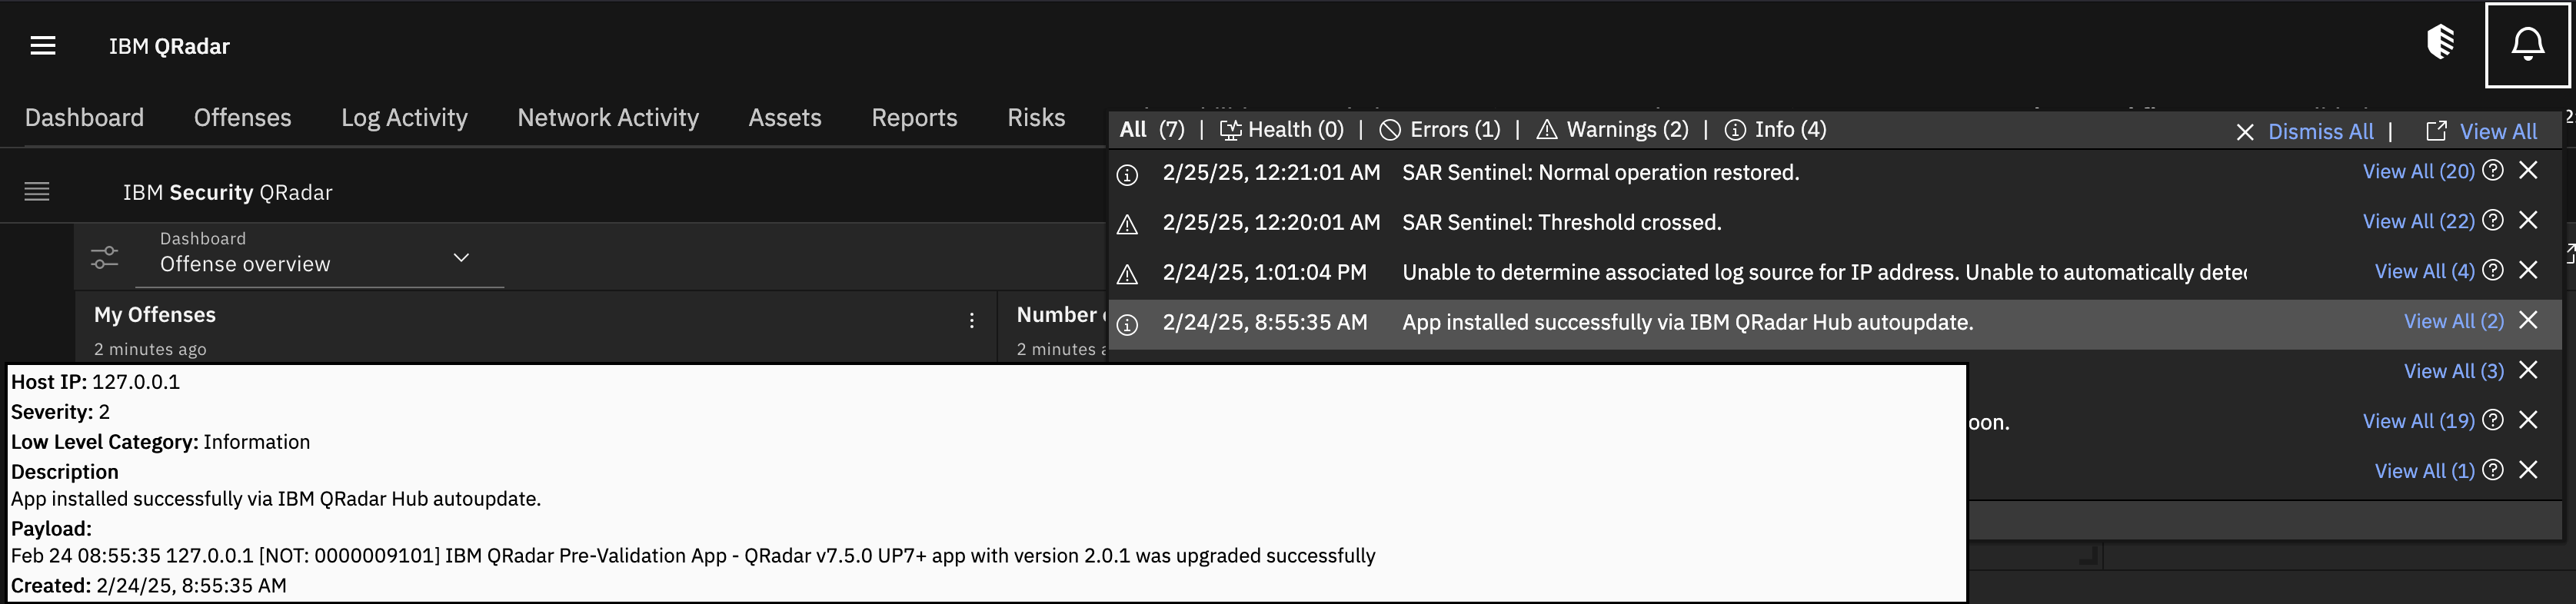Show only Info (4) notifications
2576x604 pixels.
(1776, 130)
